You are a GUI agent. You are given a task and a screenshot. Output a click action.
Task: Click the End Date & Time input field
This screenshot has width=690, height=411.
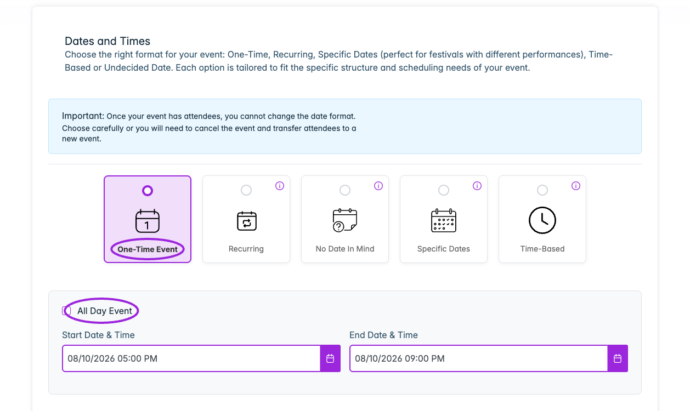(479, 358)
